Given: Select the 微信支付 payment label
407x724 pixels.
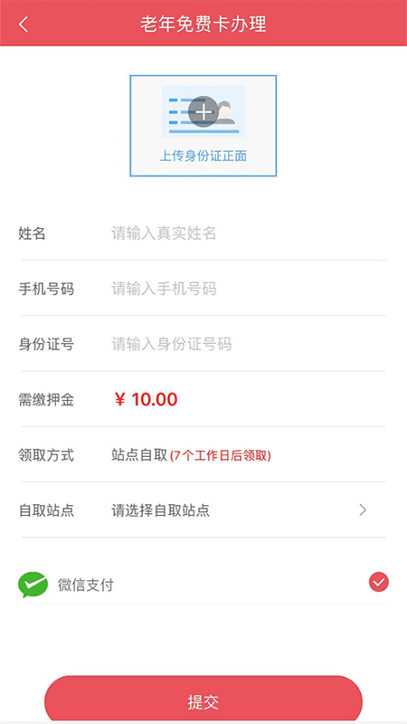Looking at the screenshot, I should (x=85, y=586).
